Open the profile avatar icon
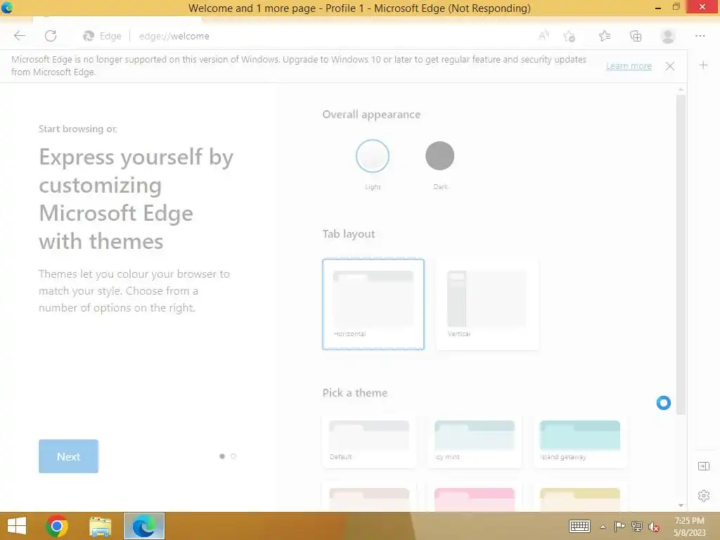The image size is (720, 540). pyautogui.click(x=668, y=36)
